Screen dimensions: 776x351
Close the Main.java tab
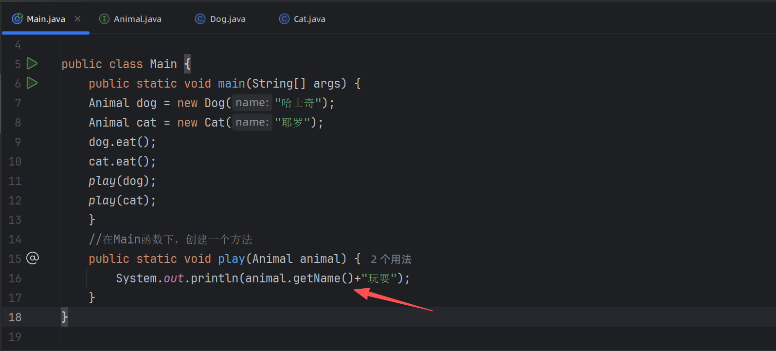click(x=78, y=19)
